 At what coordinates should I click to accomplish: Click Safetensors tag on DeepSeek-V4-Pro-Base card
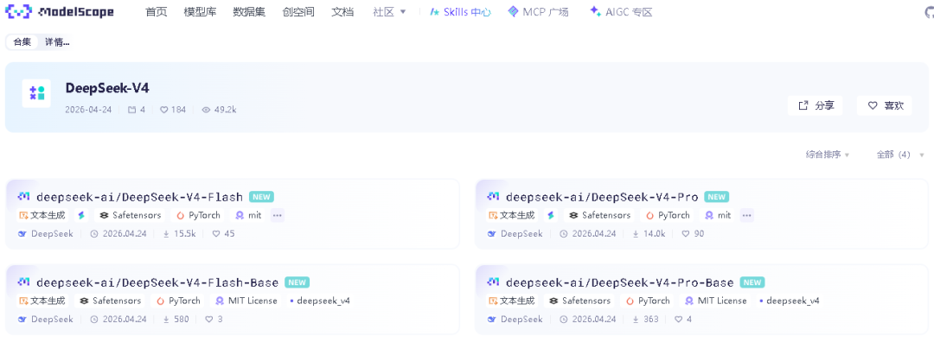pyautogui.click(x=580, y=301)
